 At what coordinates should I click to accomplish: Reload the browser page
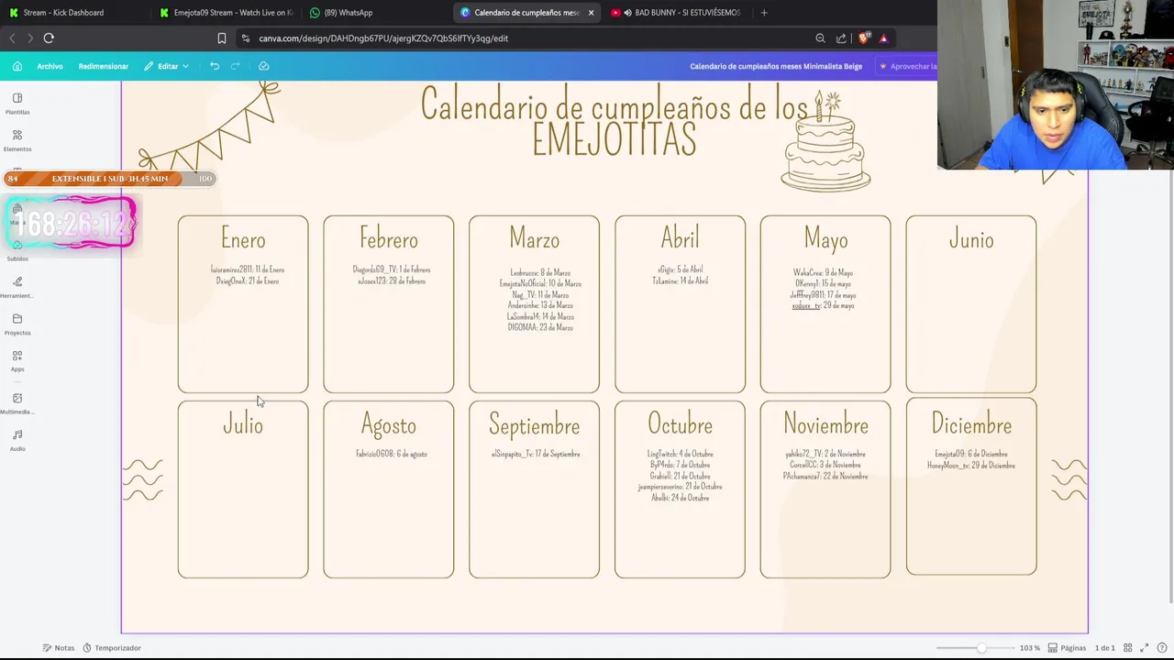49,38
